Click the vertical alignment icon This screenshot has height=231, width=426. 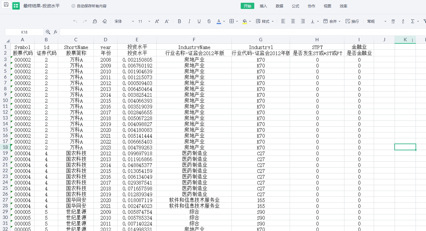[313, 21]
